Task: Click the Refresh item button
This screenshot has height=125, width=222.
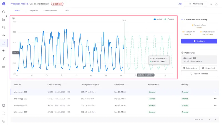Action: point(190,68)
